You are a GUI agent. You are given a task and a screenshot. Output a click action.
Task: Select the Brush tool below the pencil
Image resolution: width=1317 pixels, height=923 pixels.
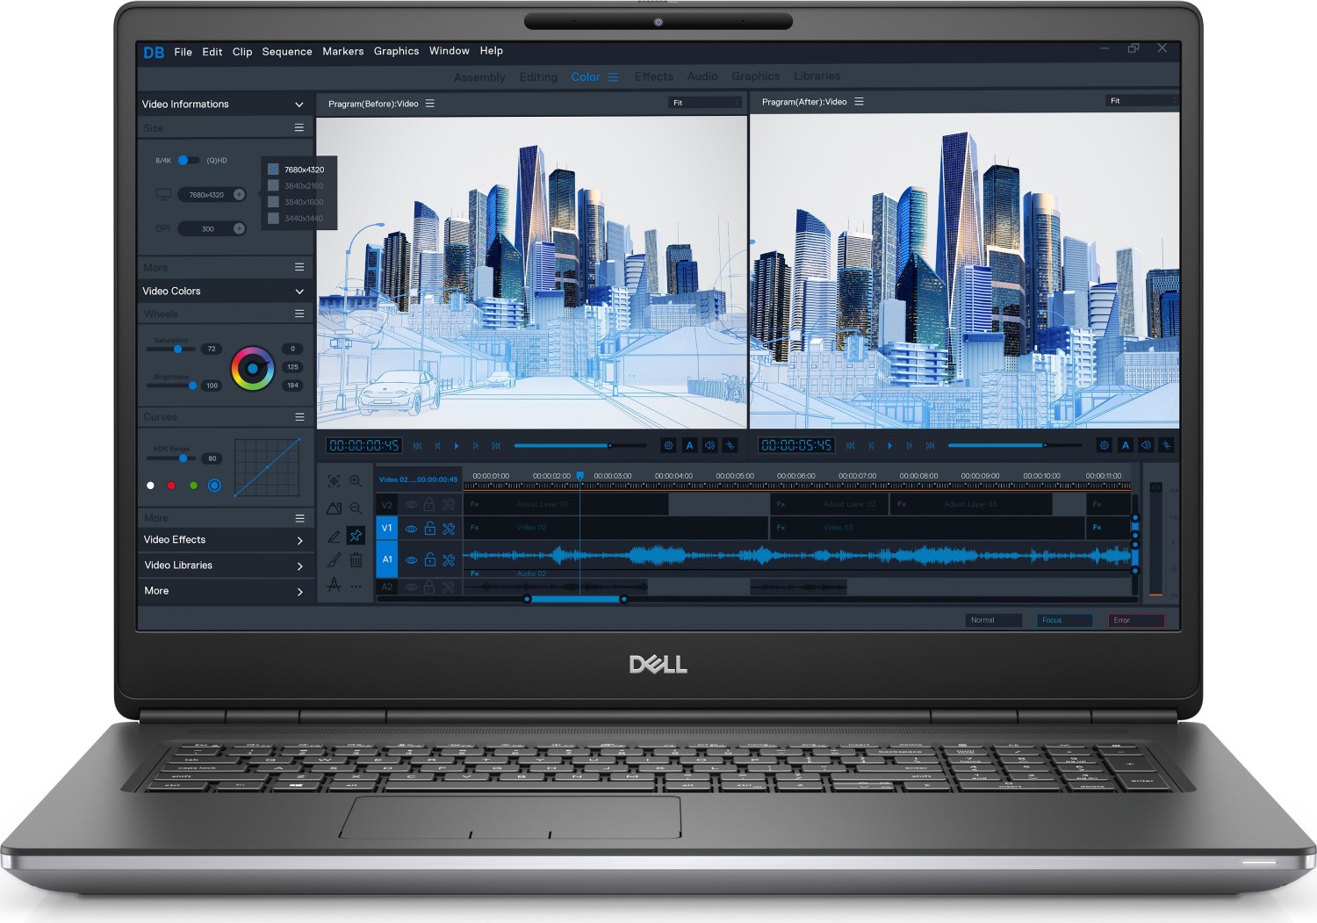pyautogui.click(x=335, y=559)
